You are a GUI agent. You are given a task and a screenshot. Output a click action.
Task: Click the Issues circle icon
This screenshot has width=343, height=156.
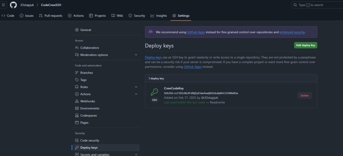[x=21, y=16]
